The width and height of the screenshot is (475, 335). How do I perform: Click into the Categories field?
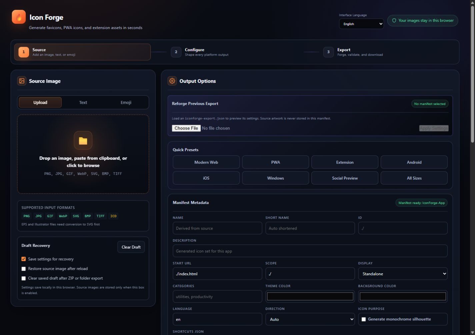click(x=217, y=297)
